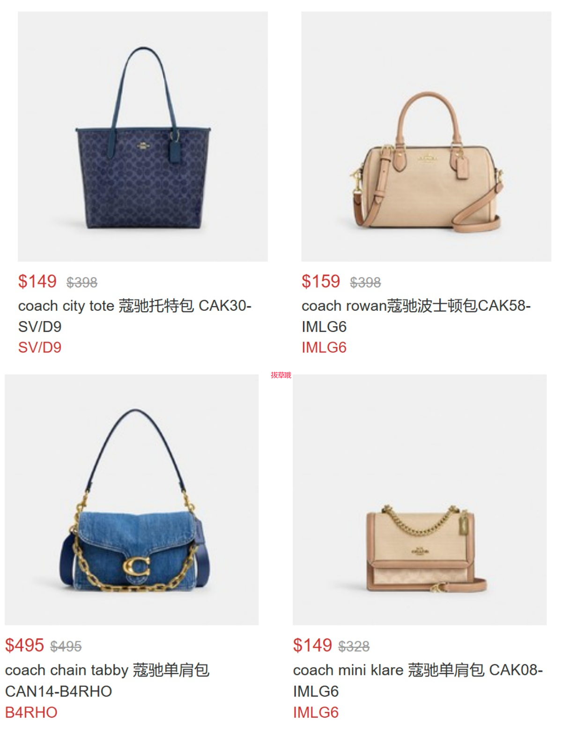Click the coach city tote CAK30 title
Viewport: 562px width, 750px height.
135,316
